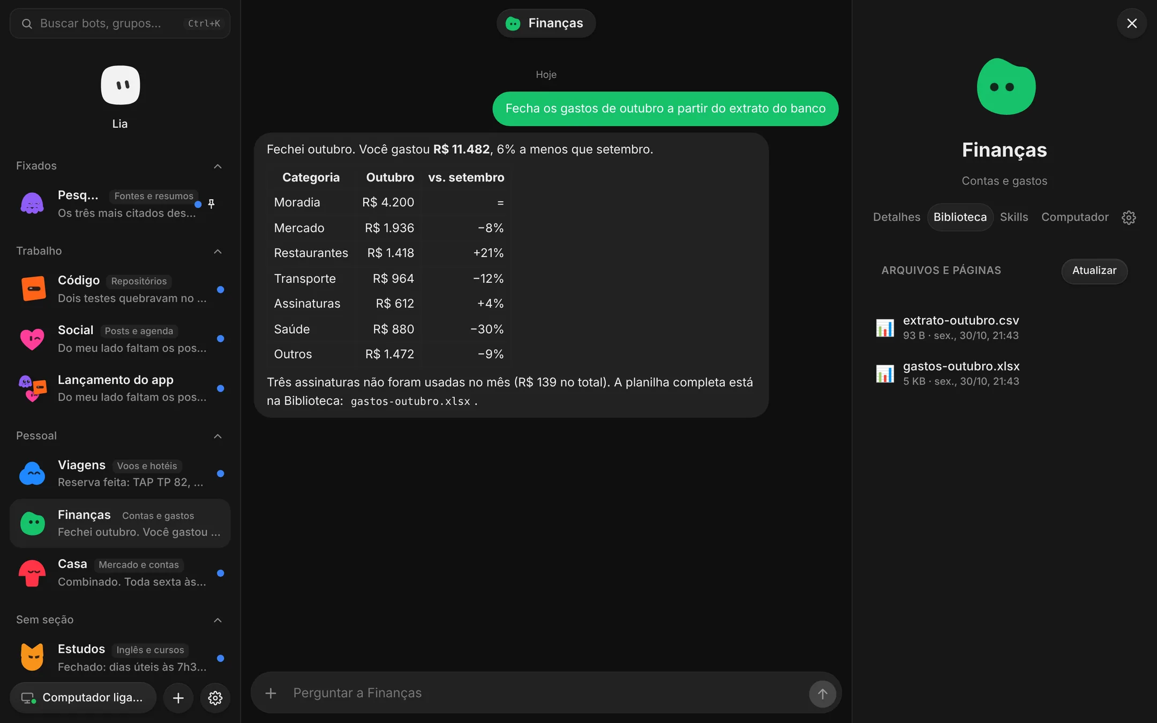Image resolution: width=1157 pixels, height=723 pixels.
Task: Switch to the Detalhes tab
Action: tap(896, 217)
